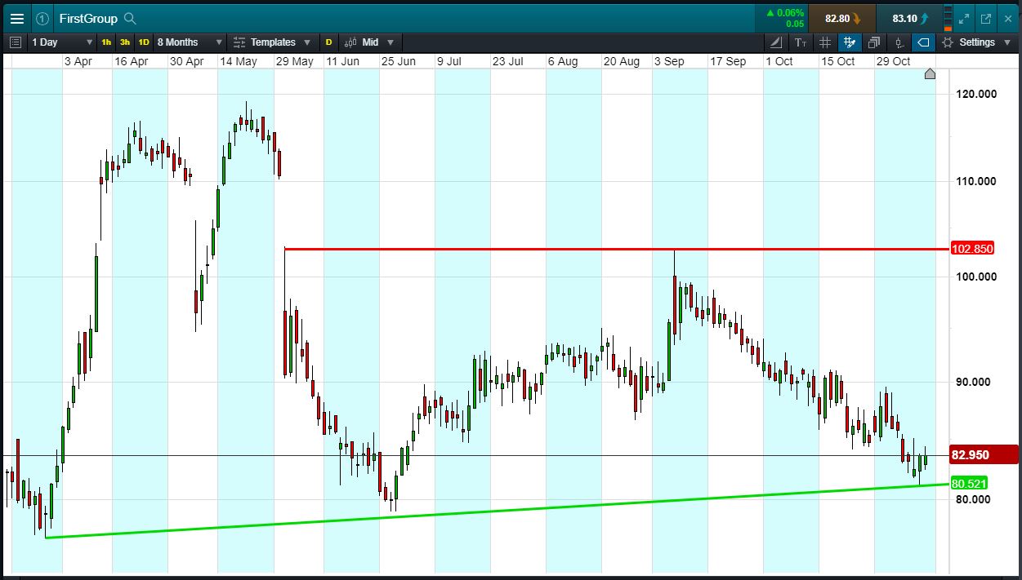The image size is (1022, 580).
Task: Click the 11 Jun date label
Action: coord(342,61)
